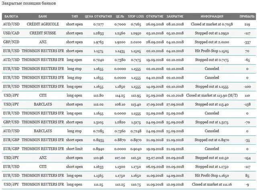
Task: Click 'Hit Profit-Stop 1.1505' cell
Action: pyautogui.click(x=212, y=51)
